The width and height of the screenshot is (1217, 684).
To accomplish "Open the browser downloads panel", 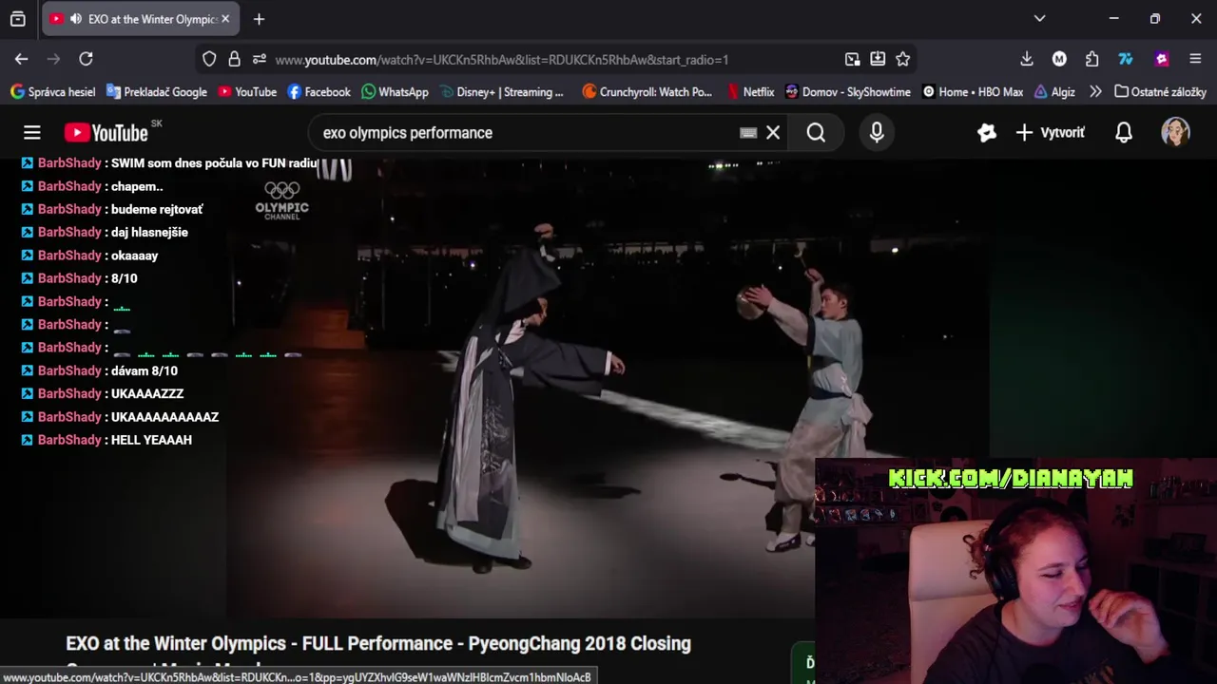I will 1027,59.
